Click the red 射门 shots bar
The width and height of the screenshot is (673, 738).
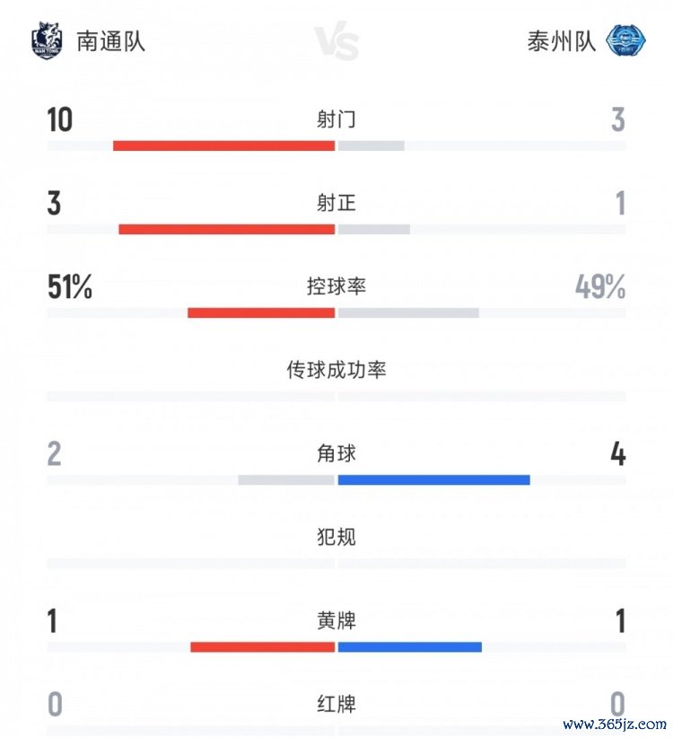tap(223, 145)
